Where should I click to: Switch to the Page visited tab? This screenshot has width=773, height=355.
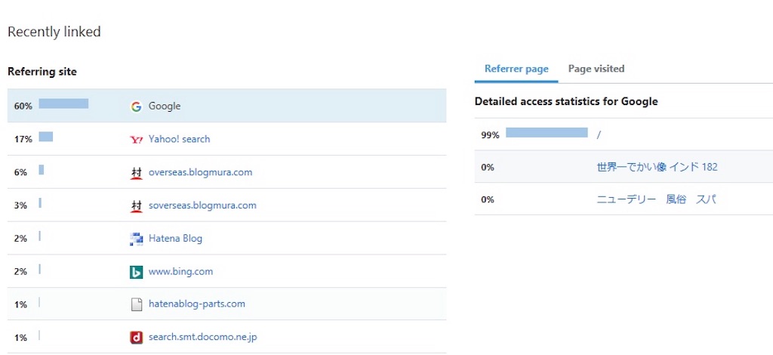[x=596, y=69]
